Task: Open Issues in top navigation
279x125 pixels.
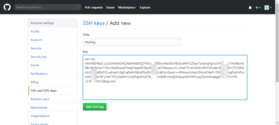Action: [110, 7]
